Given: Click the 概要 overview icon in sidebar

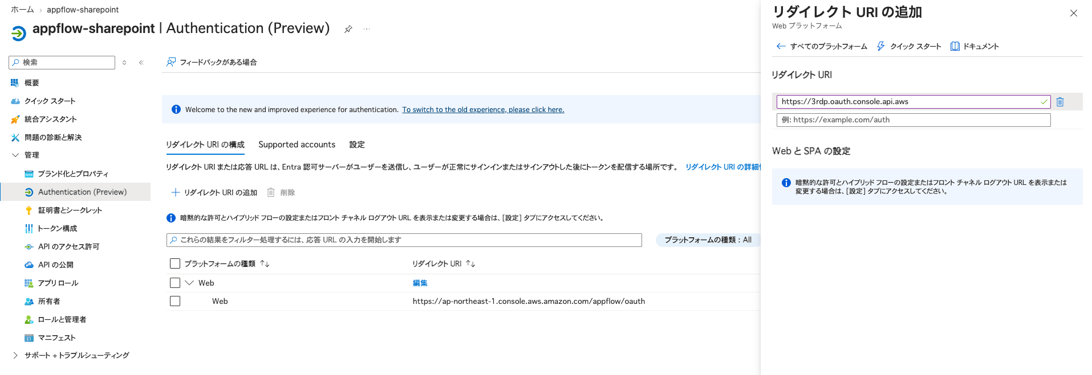Looking at the screenshot, I should [15, 83].
